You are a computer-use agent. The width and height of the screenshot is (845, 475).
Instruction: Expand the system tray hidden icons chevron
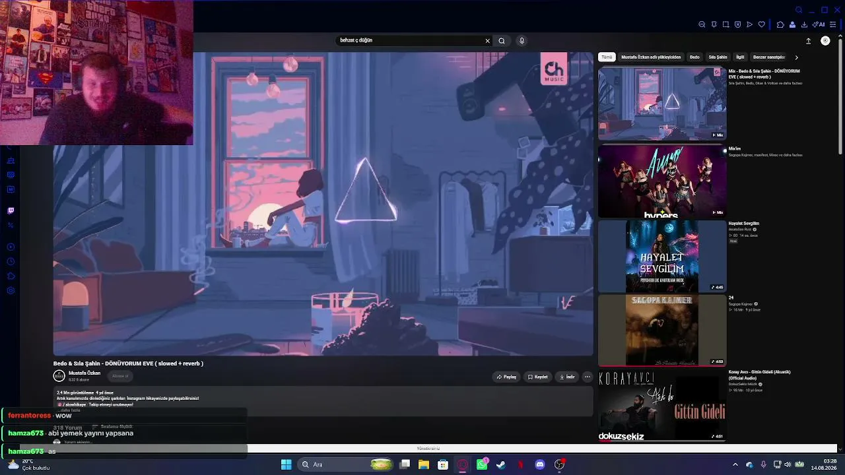click(x=735, y=464)
